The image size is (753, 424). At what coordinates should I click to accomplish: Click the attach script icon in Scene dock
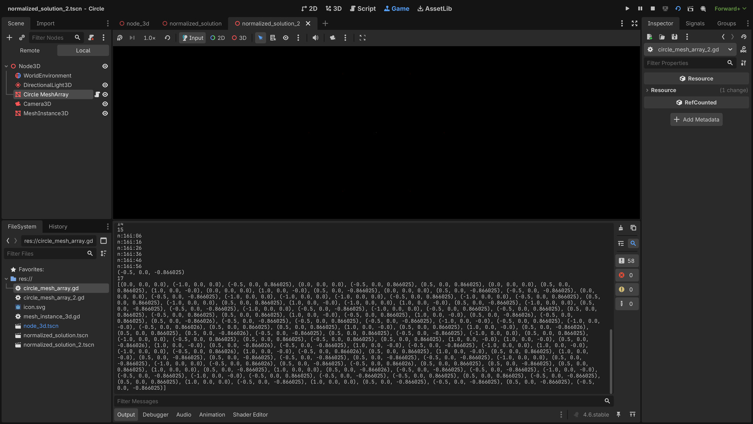(91, 38)
